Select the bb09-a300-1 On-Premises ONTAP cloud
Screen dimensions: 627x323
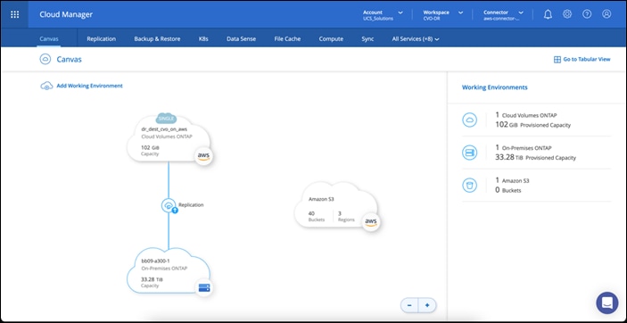(169, 271)
